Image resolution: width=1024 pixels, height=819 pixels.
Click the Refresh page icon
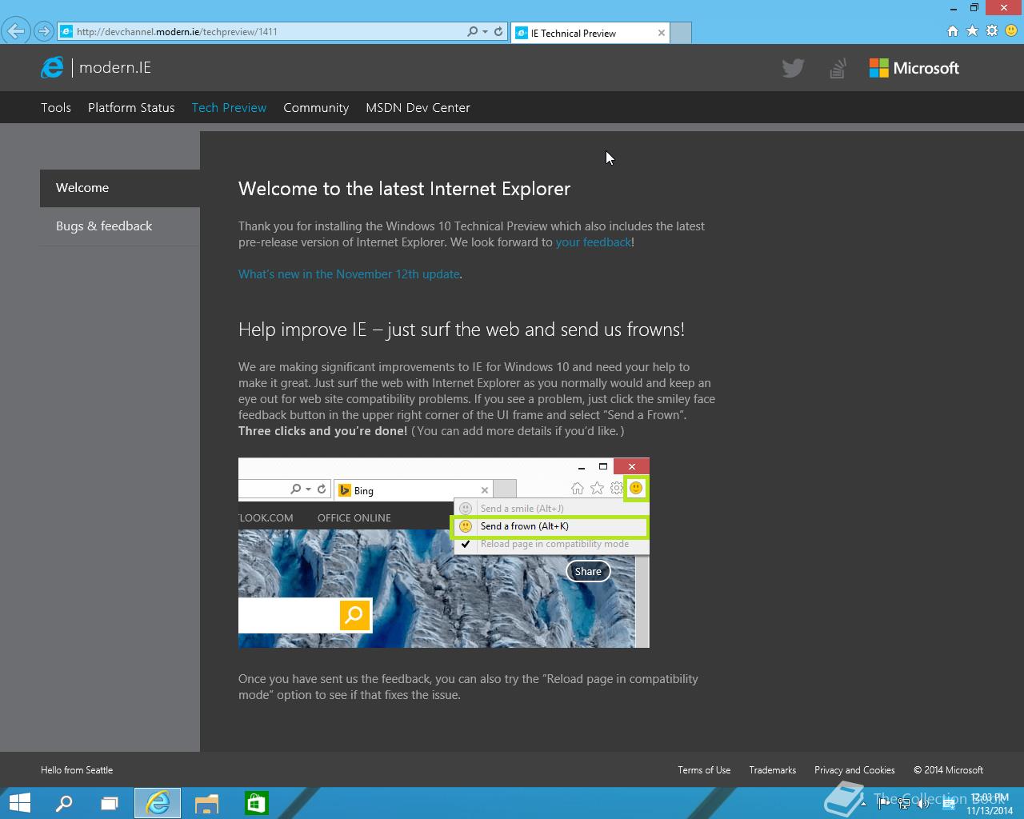[498, 32]
